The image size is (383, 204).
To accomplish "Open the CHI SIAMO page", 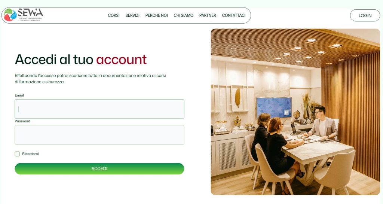I will [183, 15].
